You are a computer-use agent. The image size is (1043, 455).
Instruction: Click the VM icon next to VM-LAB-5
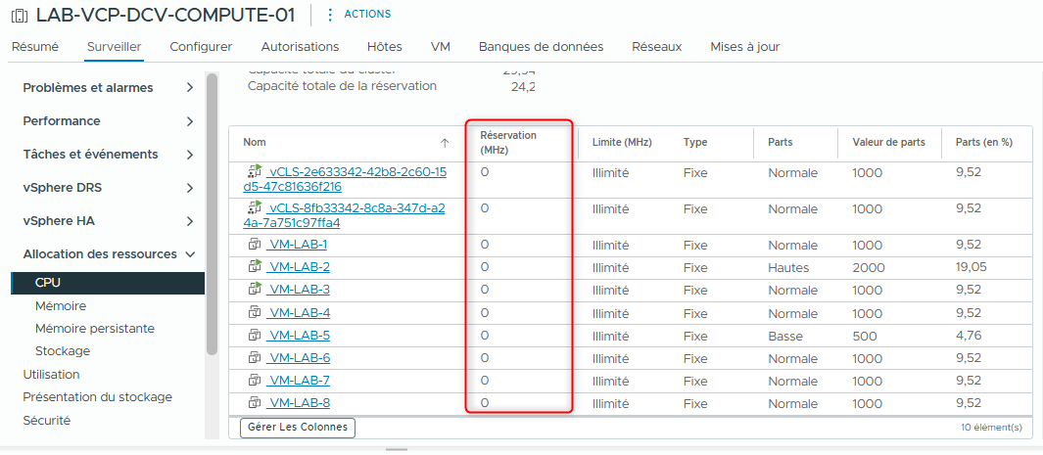click(x=255, y=336)
